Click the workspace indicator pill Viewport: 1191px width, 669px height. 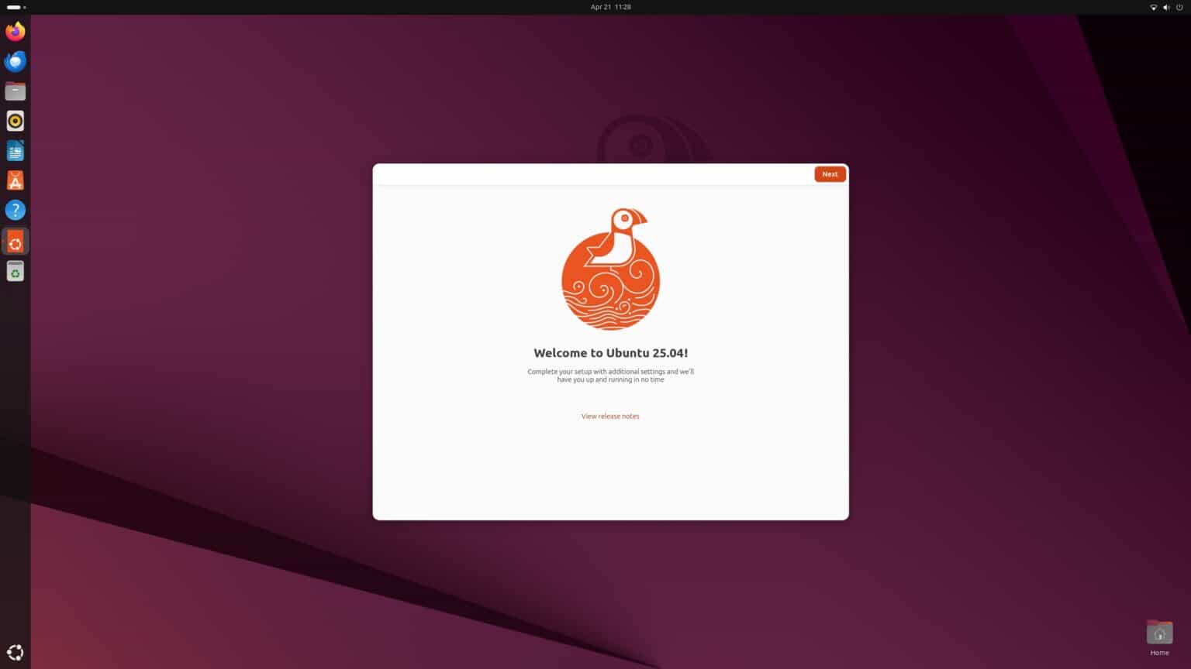[13, 7]
